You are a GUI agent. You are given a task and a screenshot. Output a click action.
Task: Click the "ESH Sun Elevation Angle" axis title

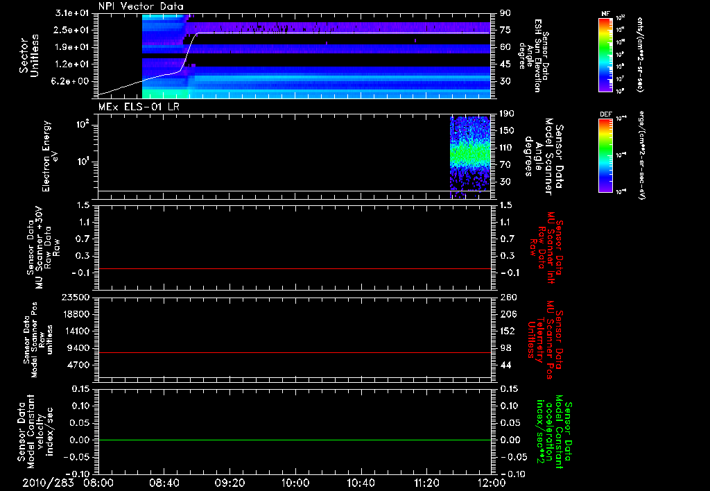tap(533, 55)
